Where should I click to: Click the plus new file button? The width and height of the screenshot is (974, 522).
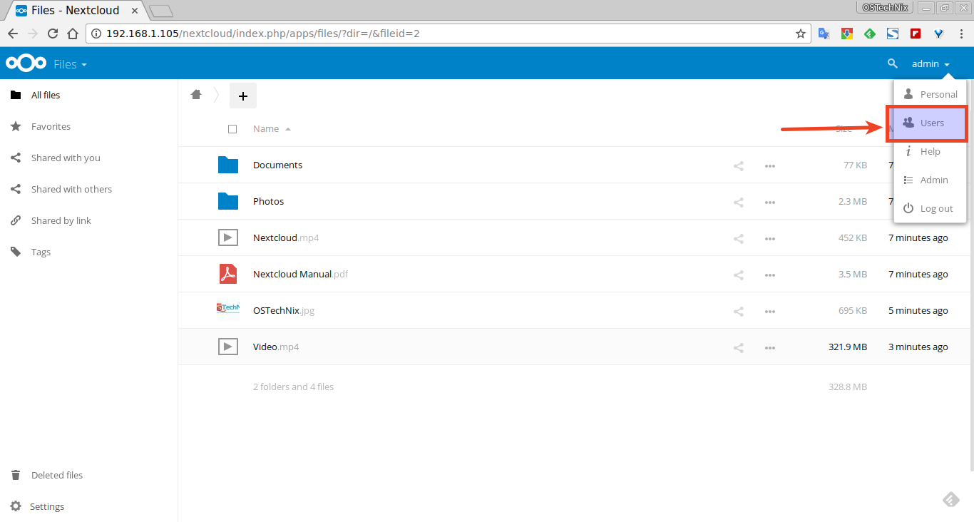coord(242,96)
